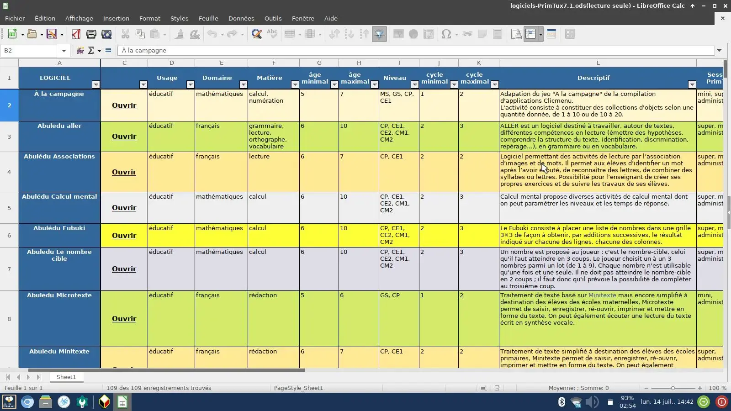Click the Copy icon
This screenshot has width=731, height=411.
click(x=140, y=34)
